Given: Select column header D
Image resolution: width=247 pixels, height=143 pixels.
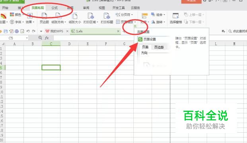Looking at the screenshot, I should (x=69, y=44).
